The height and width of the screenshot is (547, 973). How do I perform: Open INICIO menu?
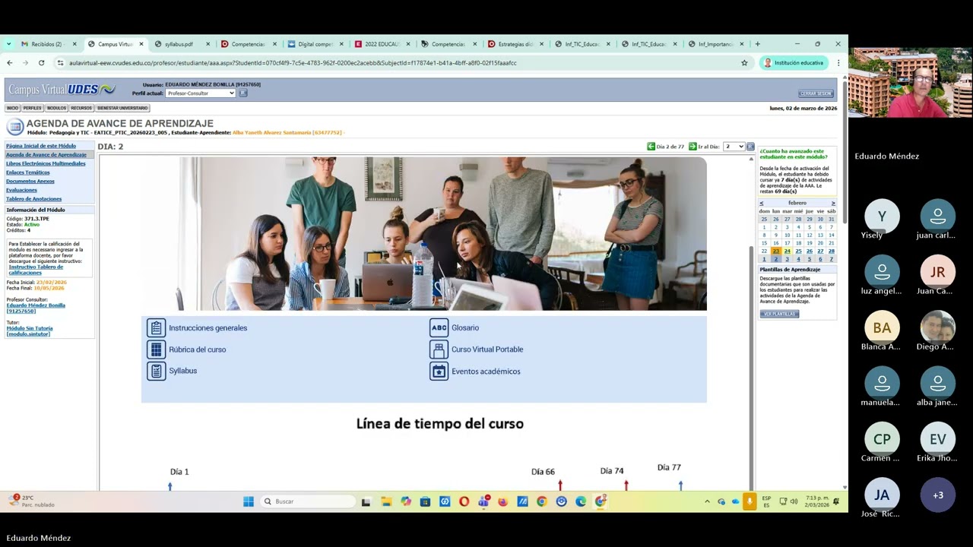(12, 108)
